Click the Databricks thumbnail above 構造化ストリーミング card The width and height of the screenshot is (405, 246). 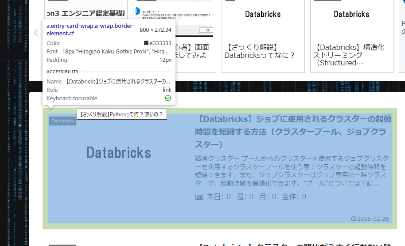351,15
